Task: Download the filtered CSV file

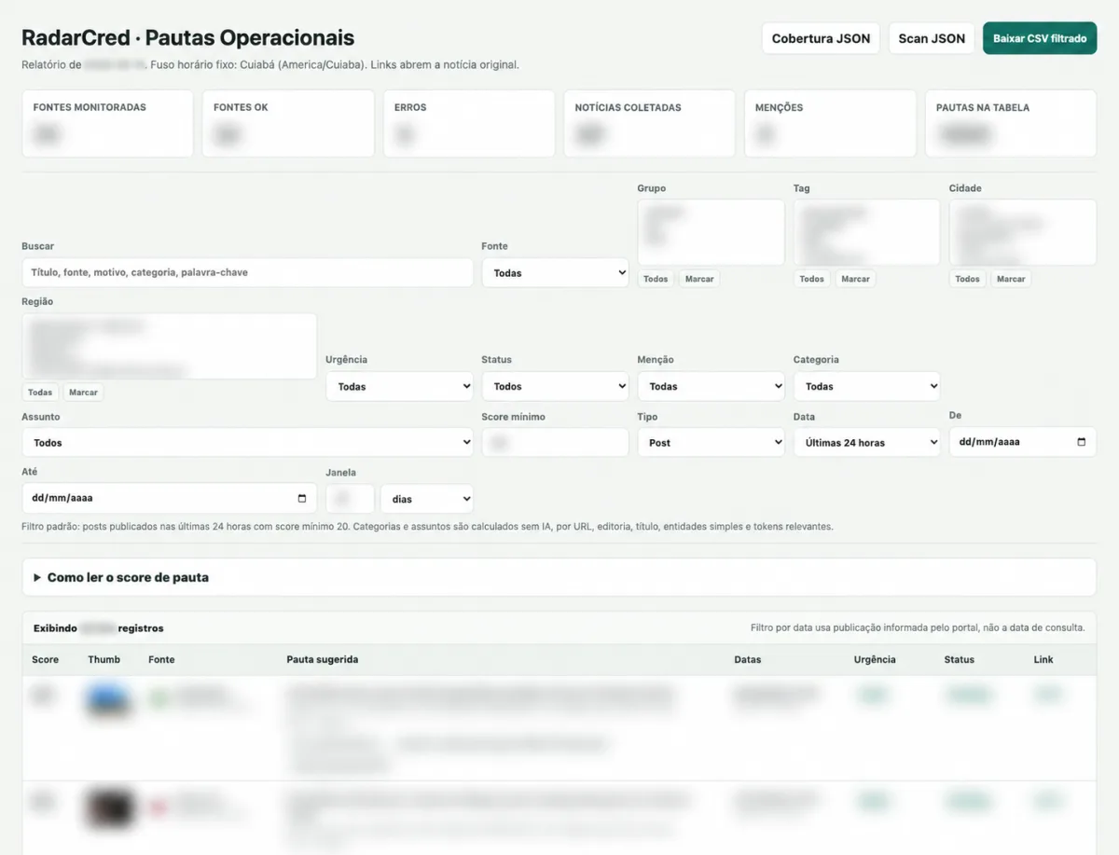Action: [1040, 38]
